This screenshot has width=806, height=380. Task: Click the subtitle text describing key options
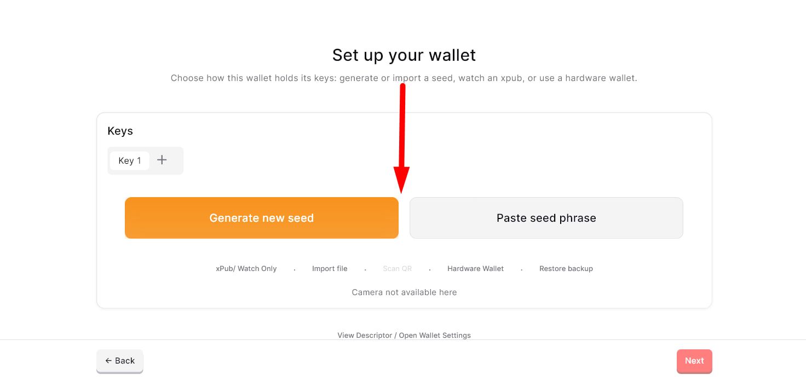pos(404,78)
